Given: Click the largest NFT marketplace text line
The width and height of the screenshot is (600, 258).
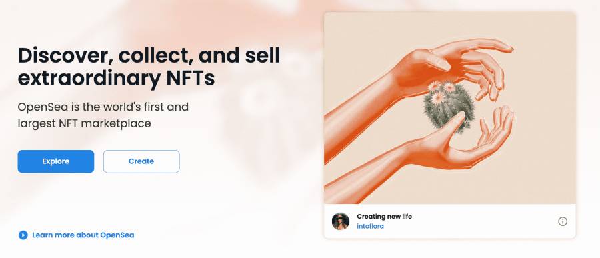Looking at the screenshot, I should 84,123.
